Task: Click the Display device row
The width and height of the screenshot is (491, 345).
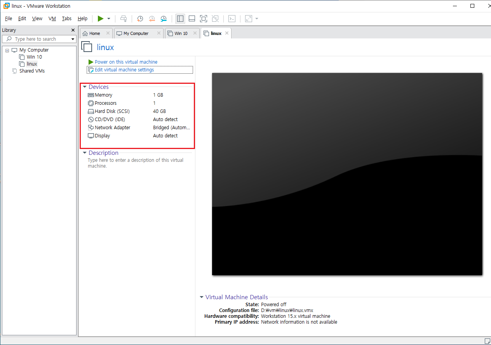Action: click(x=139, y=136)
